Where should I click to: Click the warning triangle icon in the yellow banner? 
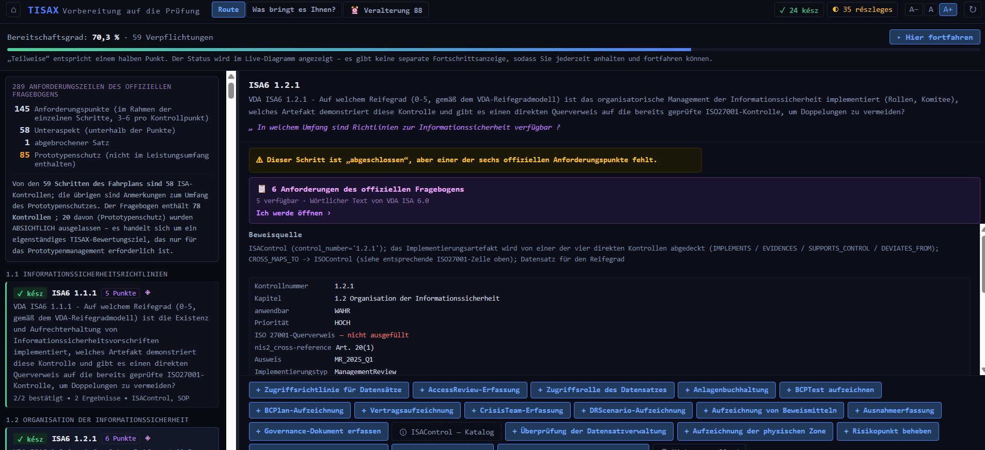point(259,160)
